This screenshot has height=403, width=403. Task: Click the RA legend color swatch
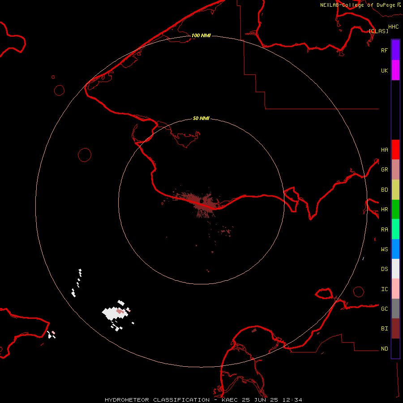click(395, 229)
